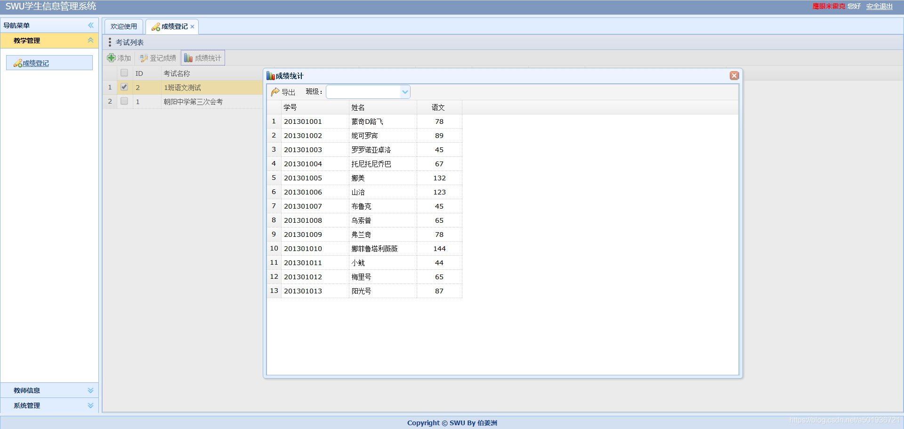This screenshot has width=904, height=429.
Task: Click the score 123
Action: coord(439,192)
